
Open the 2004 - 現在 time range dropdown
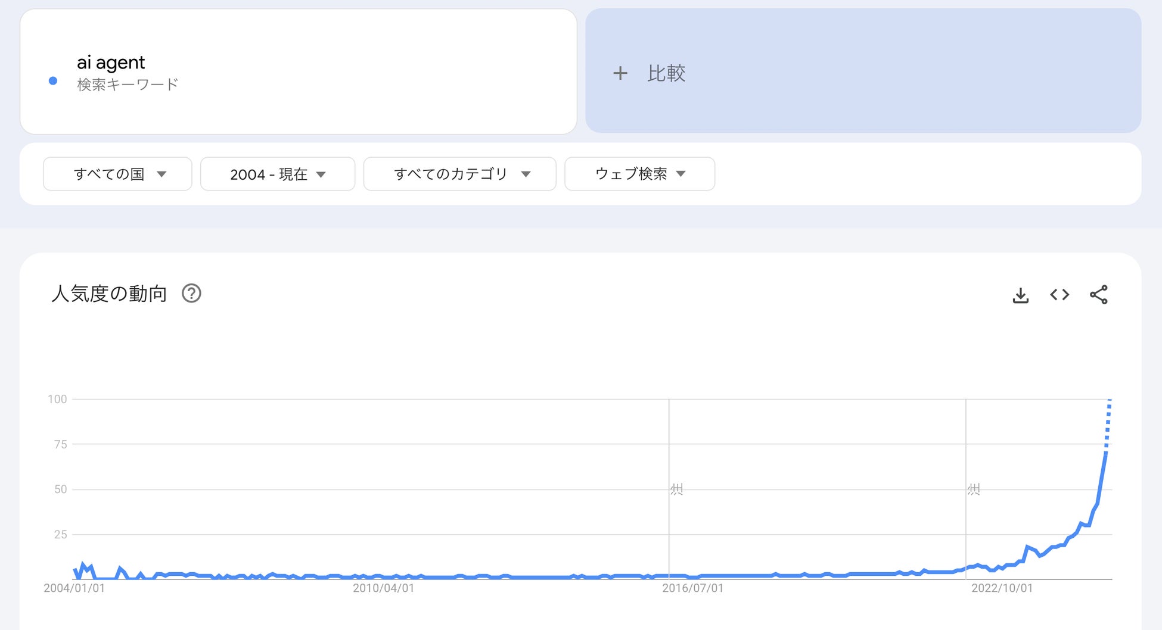coord(278,174)
